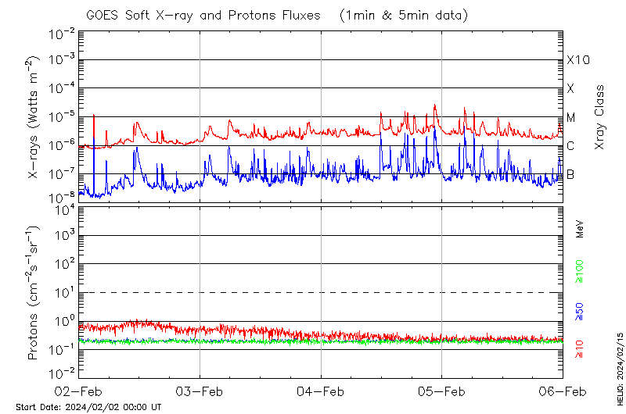Image resolution: width=626 pixels, height=414 pixels.
Task: Select the M flare class label
Action: 571,118
